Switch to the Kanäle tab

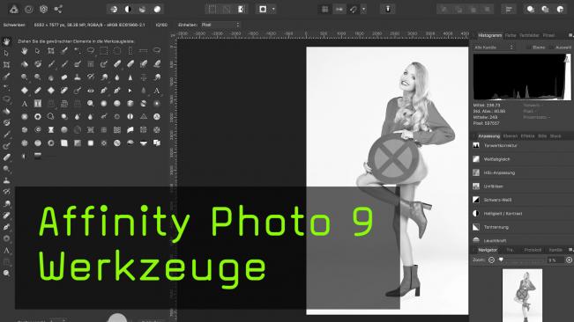(555, 250)
